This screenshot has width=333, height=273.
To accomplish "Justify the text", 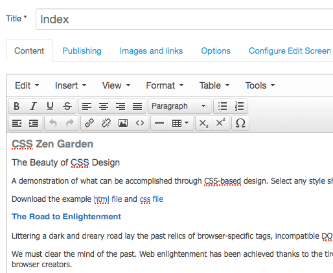I will [137, 106].
